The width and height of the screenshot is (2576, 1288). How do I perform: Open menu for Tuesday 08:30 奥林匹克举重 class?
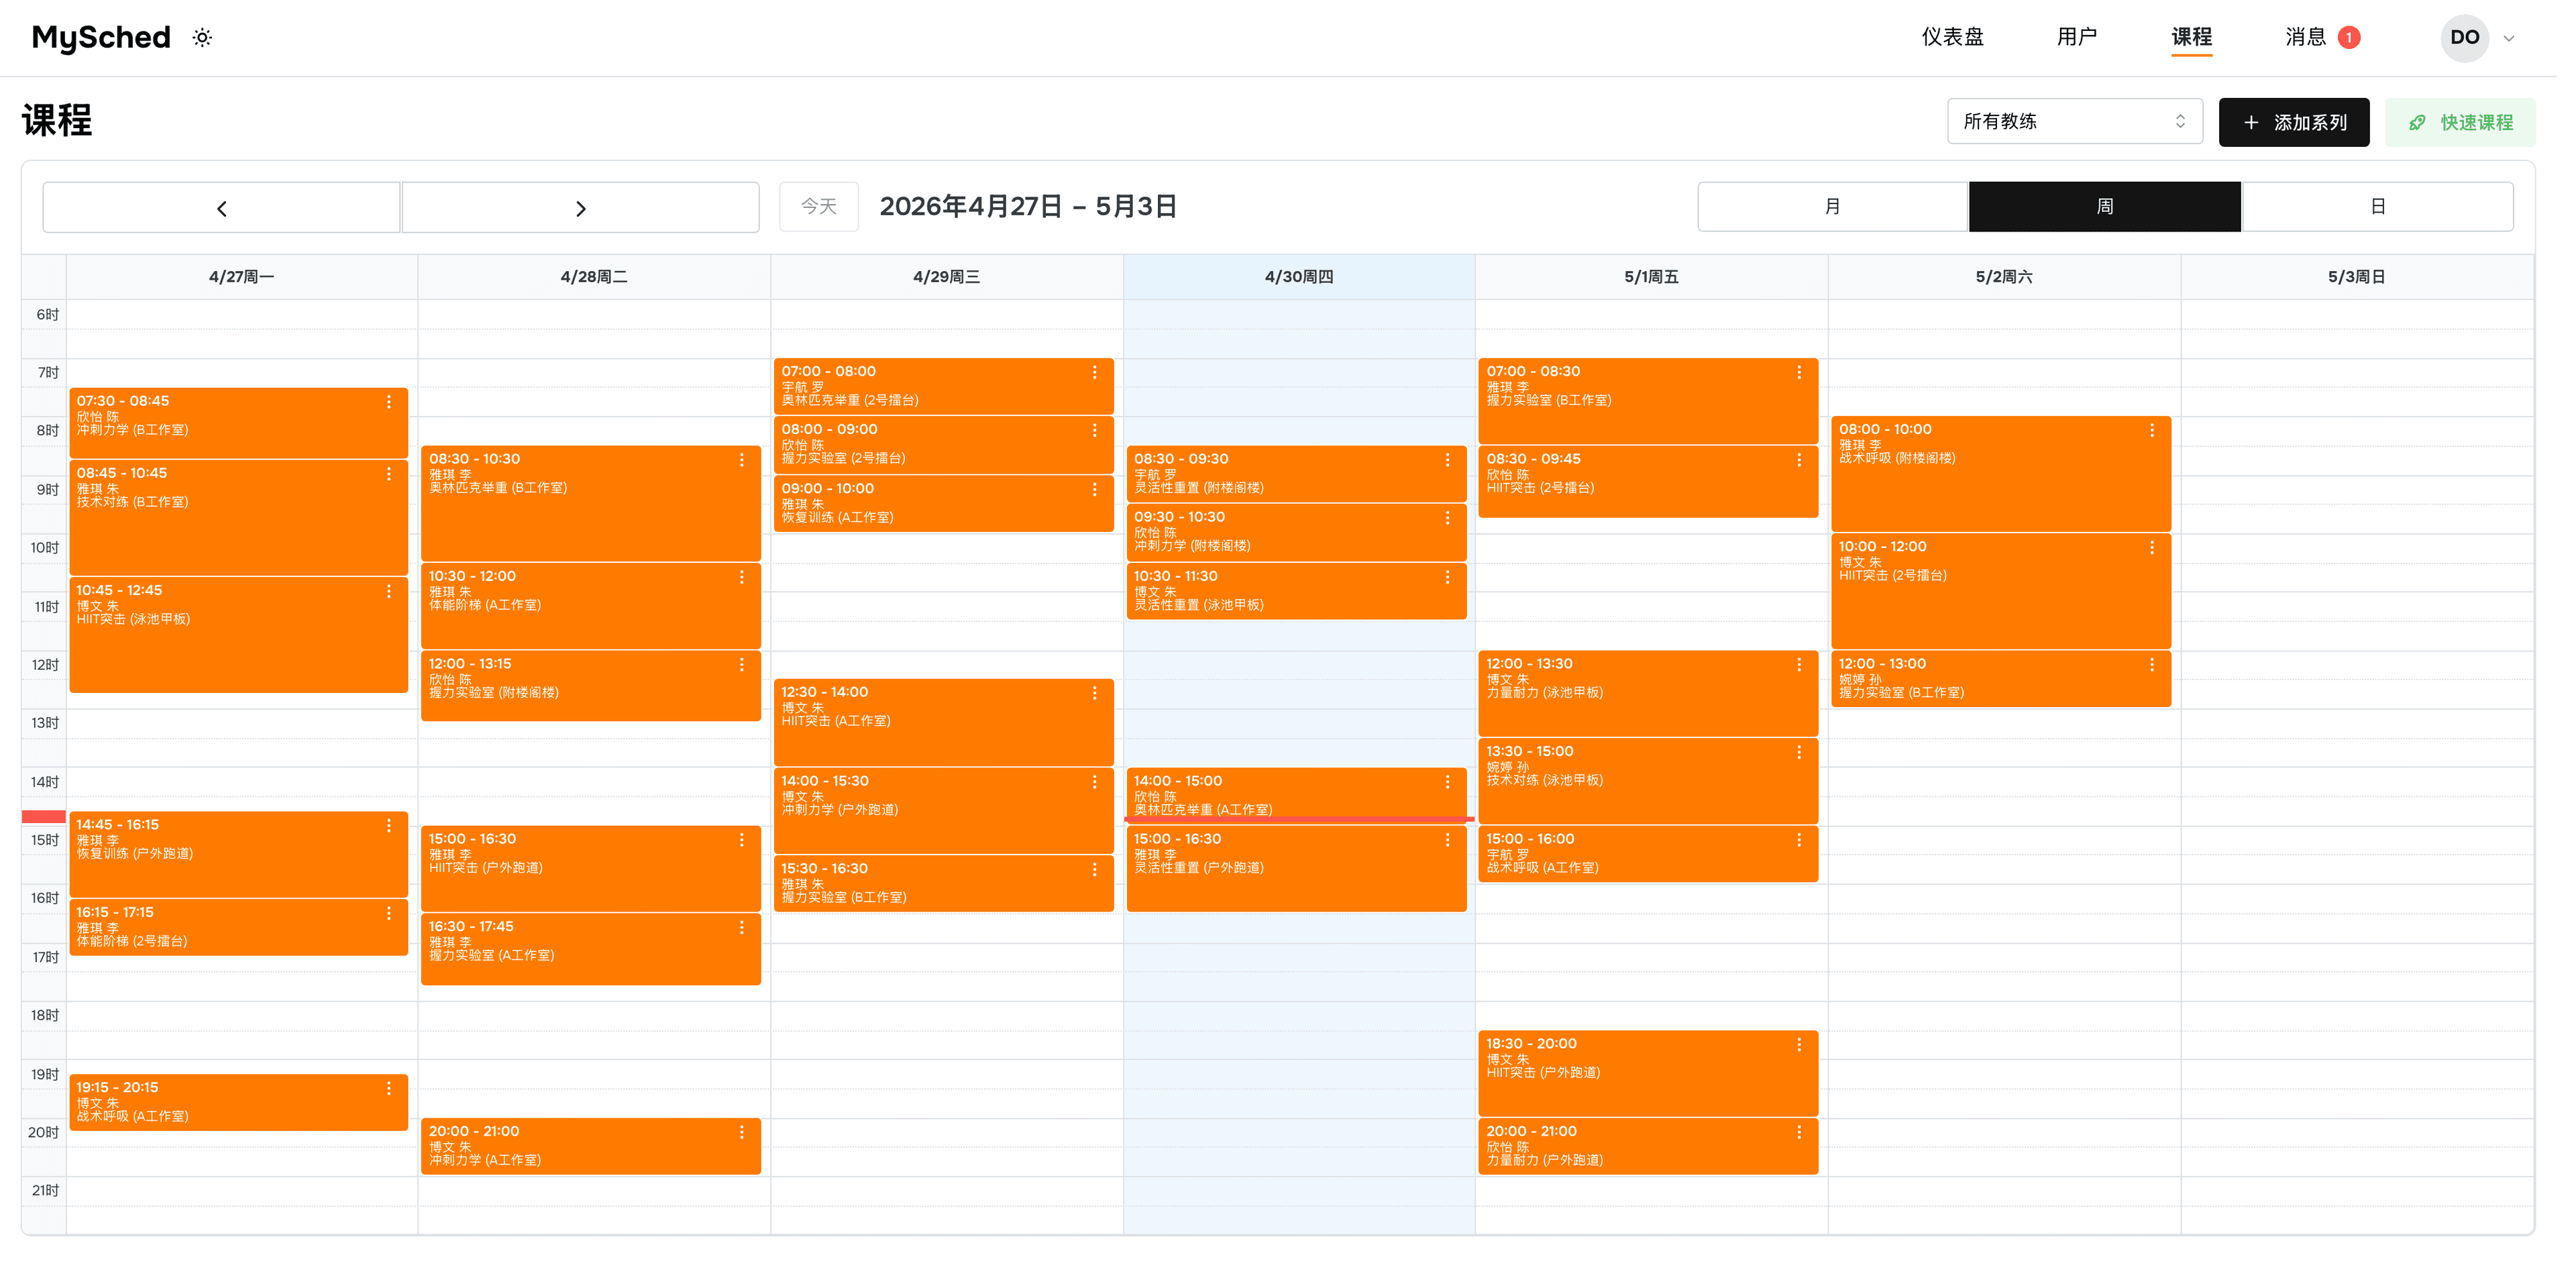pos(742,460)
